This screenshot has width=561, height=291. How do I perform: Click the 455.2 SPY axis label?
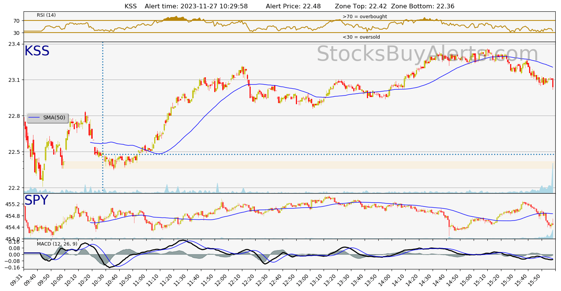pos(12,204)
